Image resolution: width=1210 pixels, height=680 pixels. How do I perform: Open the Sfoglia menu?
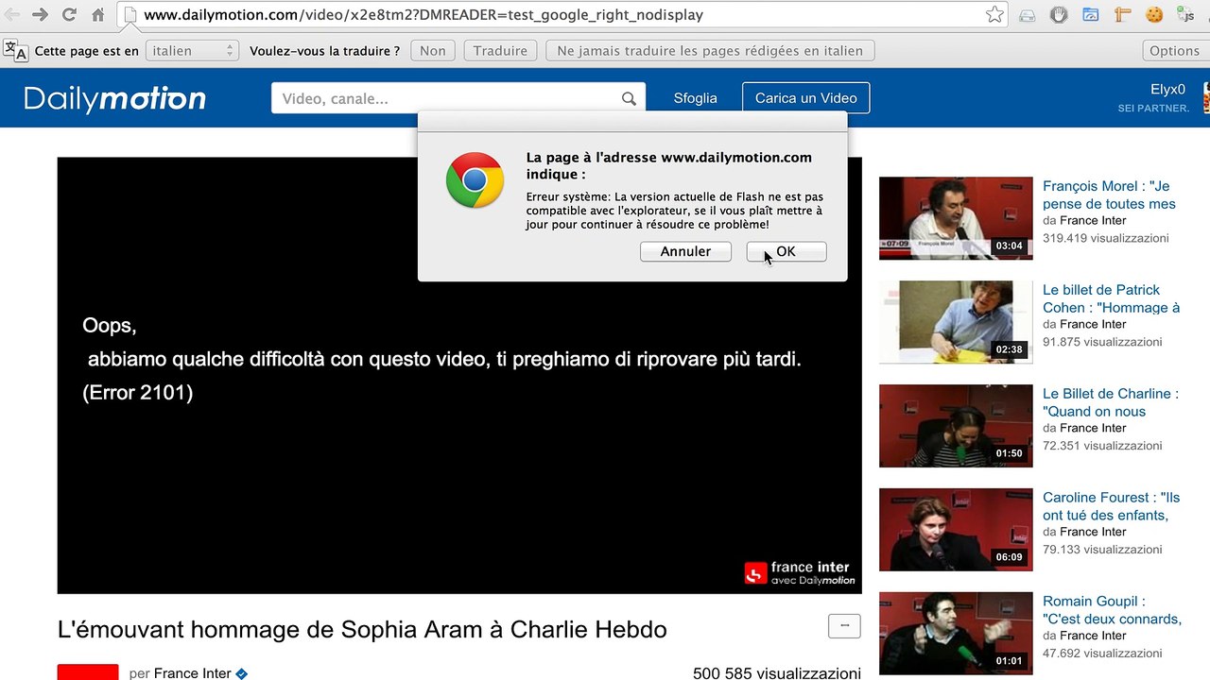[696, 98]
